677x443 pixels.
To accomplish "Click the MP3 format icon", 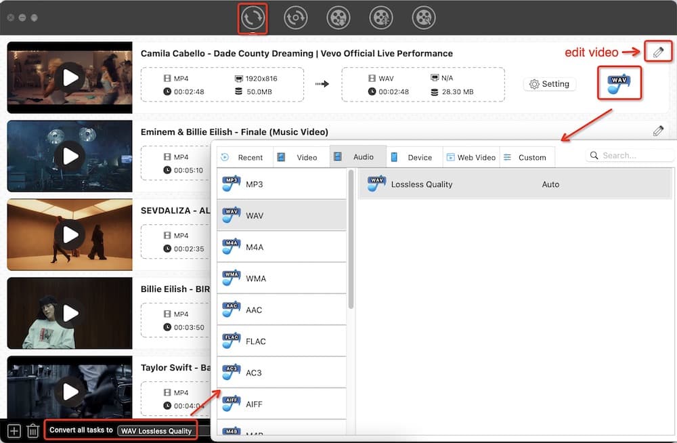I will coord(231,184).
